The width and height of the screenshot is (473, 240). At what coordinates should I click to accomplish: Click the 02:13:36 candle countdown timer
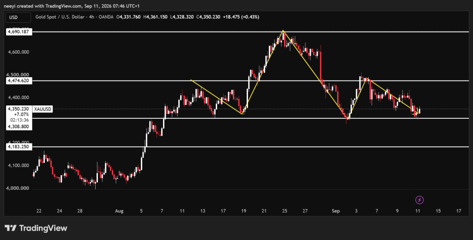19,120
